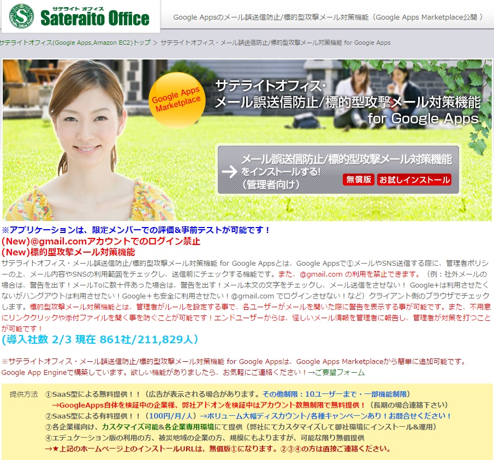494x460 pixels.
Task: Click red note →★上記のホームページ上のインストールURL
Action: pyautogui.click(x=218, y=449)
